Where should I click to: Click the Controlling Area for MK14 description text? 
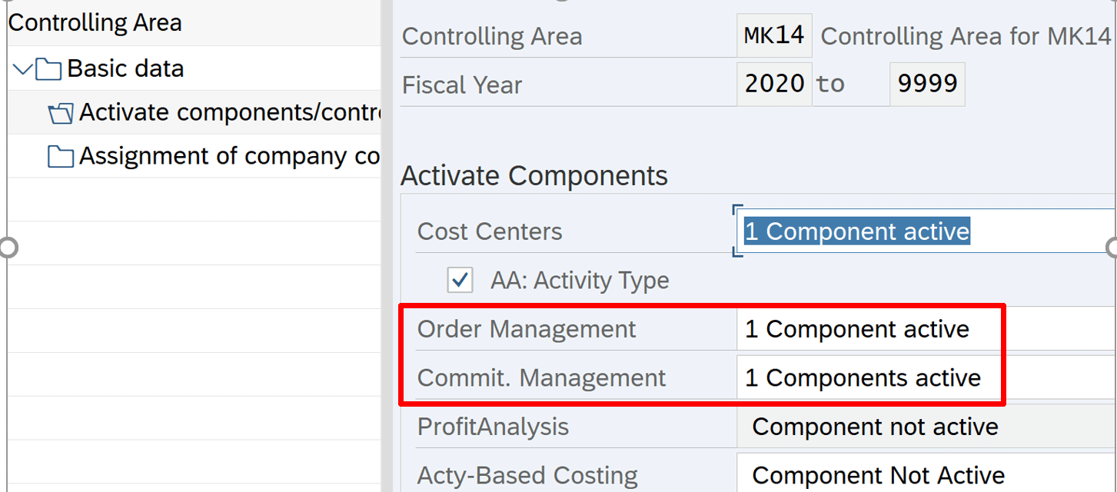tap(966, 36)
